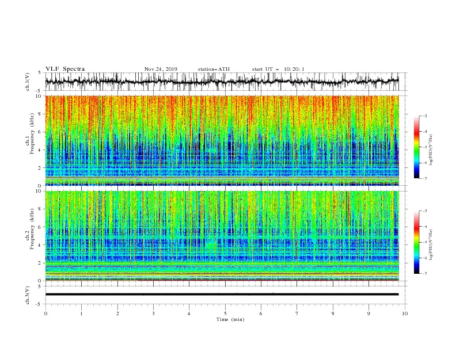Click the ch.1 color scale bar

pyautogui.click(x=416, y=147)
